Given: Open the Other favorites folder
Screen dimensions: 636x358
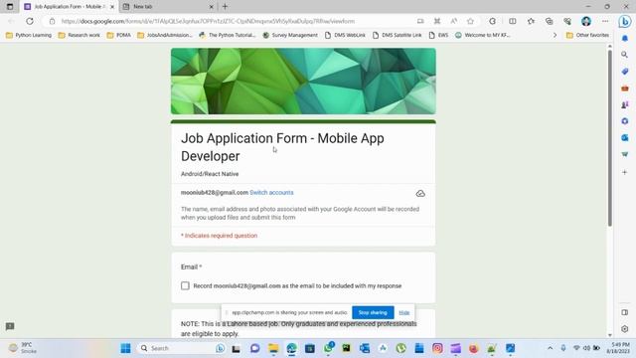Looking at the screenshot, I should point(587,36).
